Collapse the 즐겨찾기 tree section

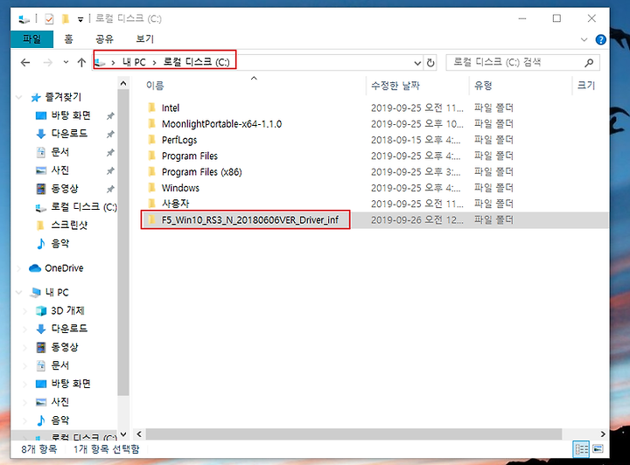(x=18, y=97)
